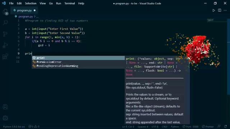
Task: Open the Extensions view
Action: [5, 56]
